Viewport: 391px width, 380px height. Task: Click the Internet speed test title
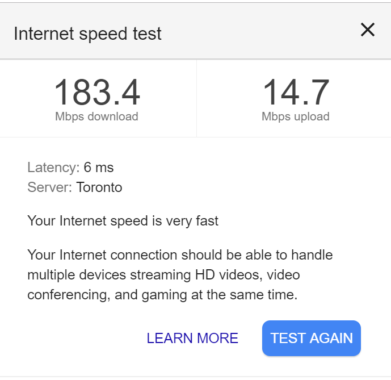pos(87,34)
